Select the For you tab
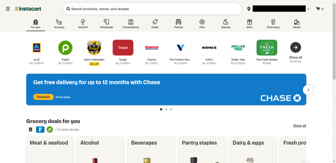Image resolution: width=336 pixels, height=163 pixels. (35, 24)
